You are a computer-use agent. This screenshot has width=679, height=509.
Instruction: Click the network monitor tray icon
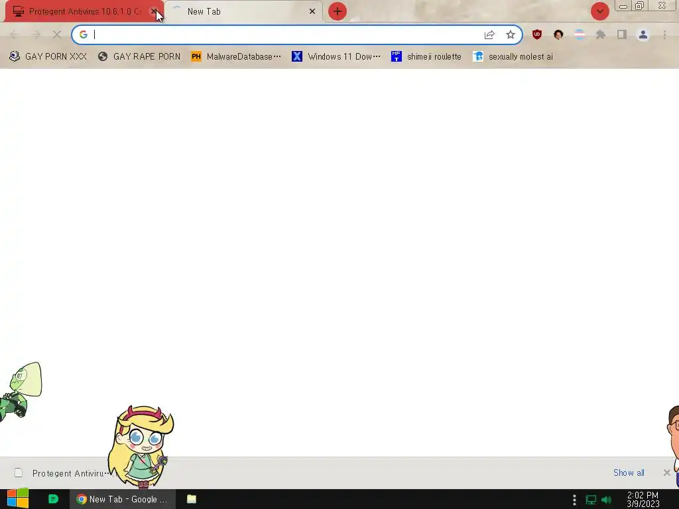591,500
